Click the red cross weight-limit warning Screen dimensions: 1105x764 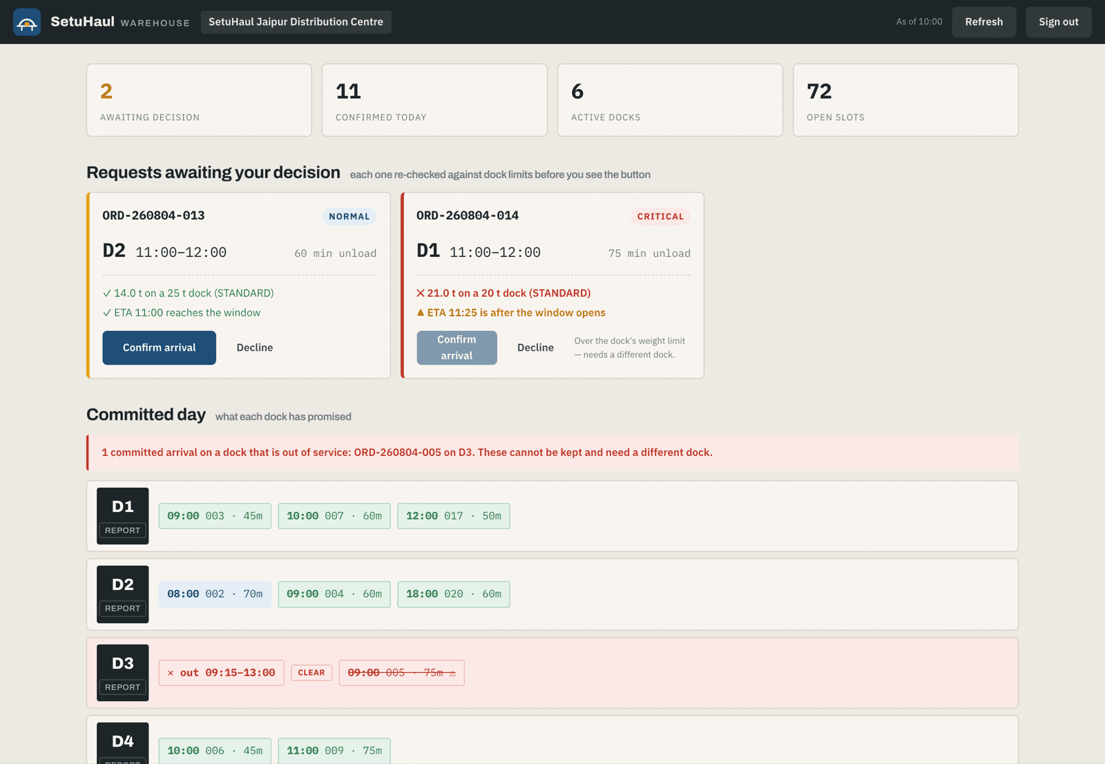[x=503, y=293]
